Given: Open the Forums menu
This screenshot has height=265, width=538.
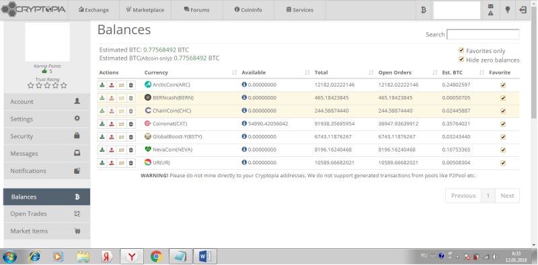Looking at the screenshot, I should (196, 10).
